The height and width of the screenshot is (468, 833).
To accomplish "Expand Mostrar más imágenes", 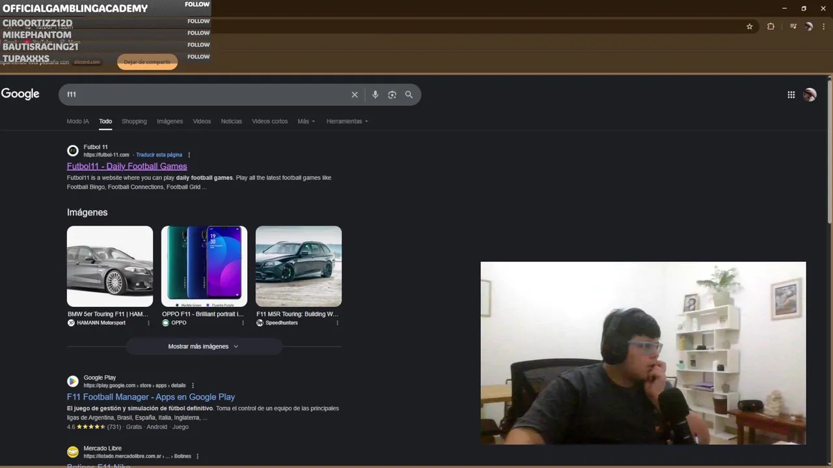I will (x=204, y=346).
